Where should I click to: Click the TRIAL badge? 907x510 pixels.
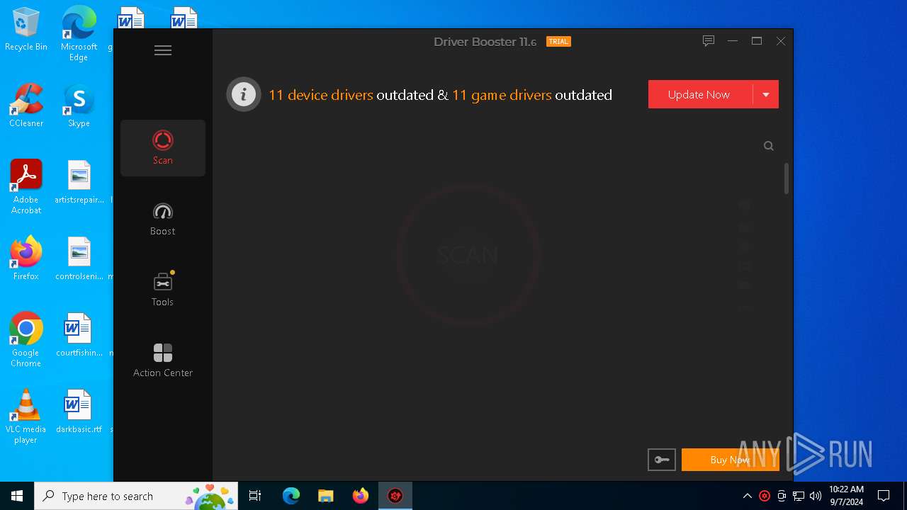tap(558, 42)
